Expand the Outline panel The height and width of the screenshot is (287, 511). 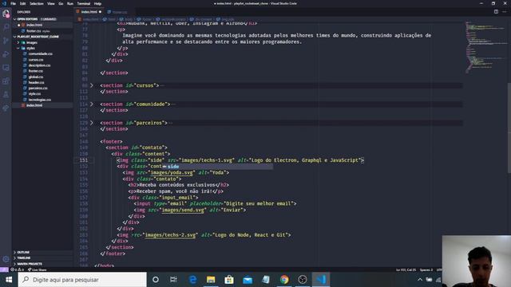[x=23, y=252]
